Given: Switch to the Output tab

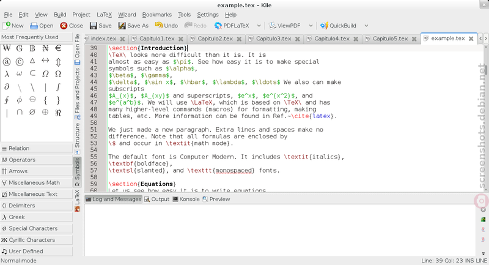Looking at the screenshot, I should 157,199.
